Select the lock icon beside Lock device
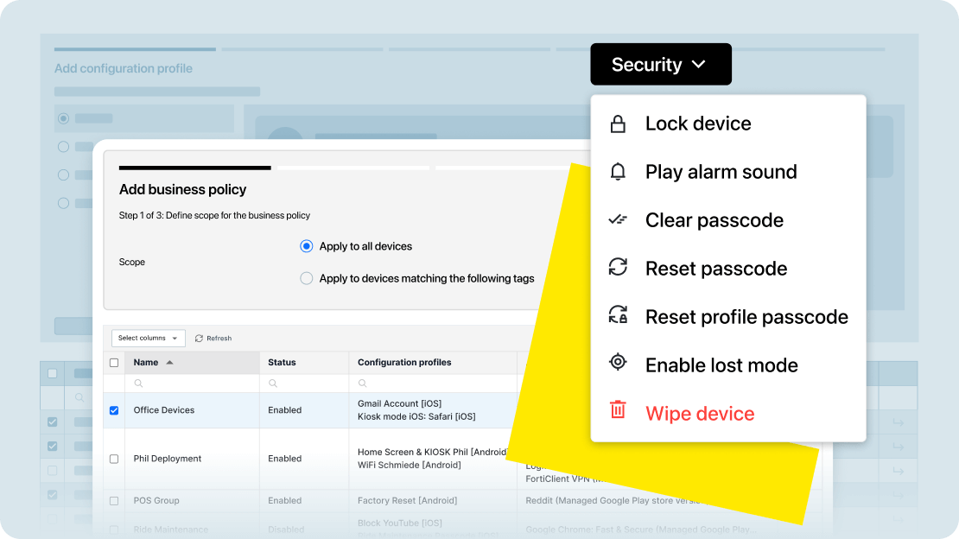Viewport: 959px width, 539px height. [x=619, y=124]
